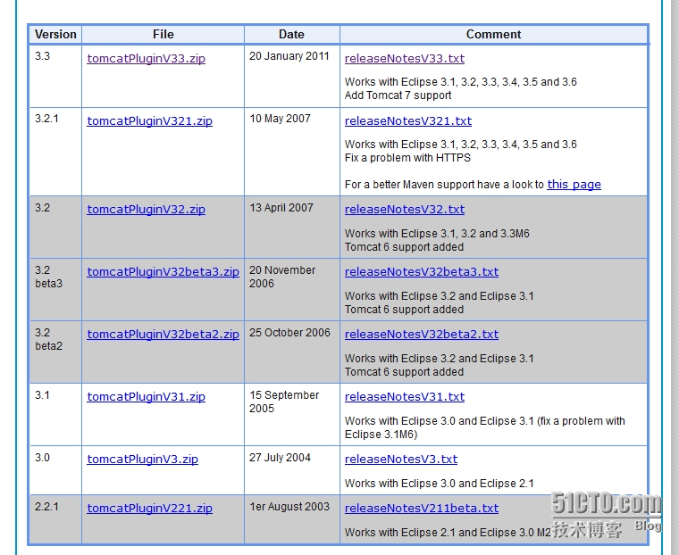679x555 pixels.
Task: Select date '20 November 2006'
Action: pyautogui.click(x=282, y=277)
